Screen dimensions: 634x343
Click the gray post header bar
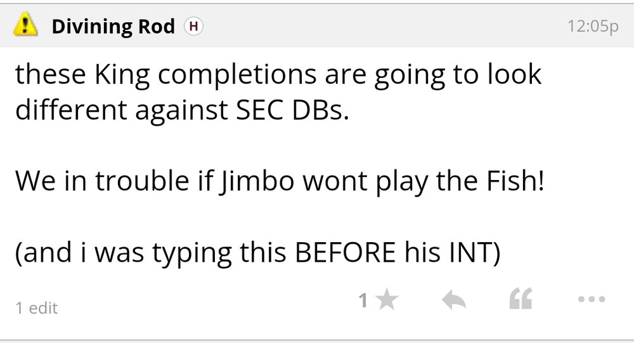click(x=380, y=27)
